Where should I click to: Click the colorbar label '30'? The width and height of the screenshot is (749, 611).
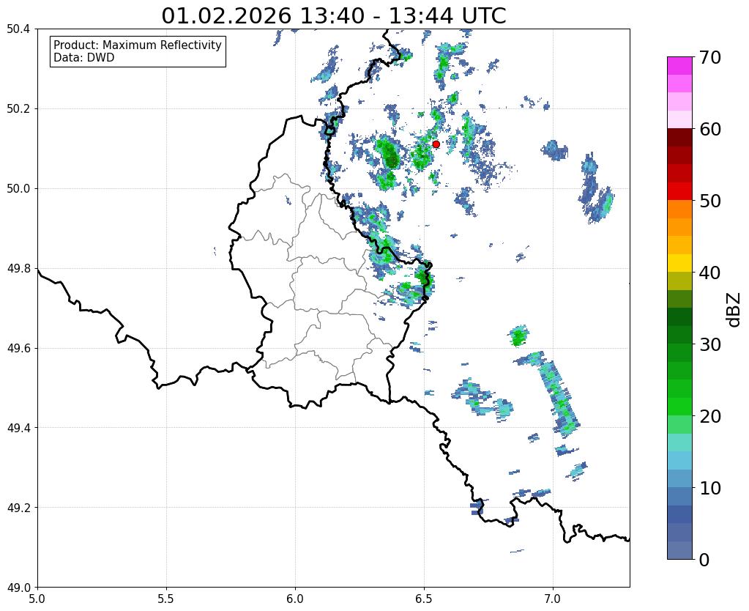point(710,344)
